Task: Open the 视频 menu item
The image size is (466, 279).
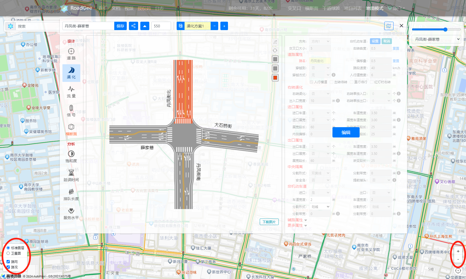Action: point(129,8)
